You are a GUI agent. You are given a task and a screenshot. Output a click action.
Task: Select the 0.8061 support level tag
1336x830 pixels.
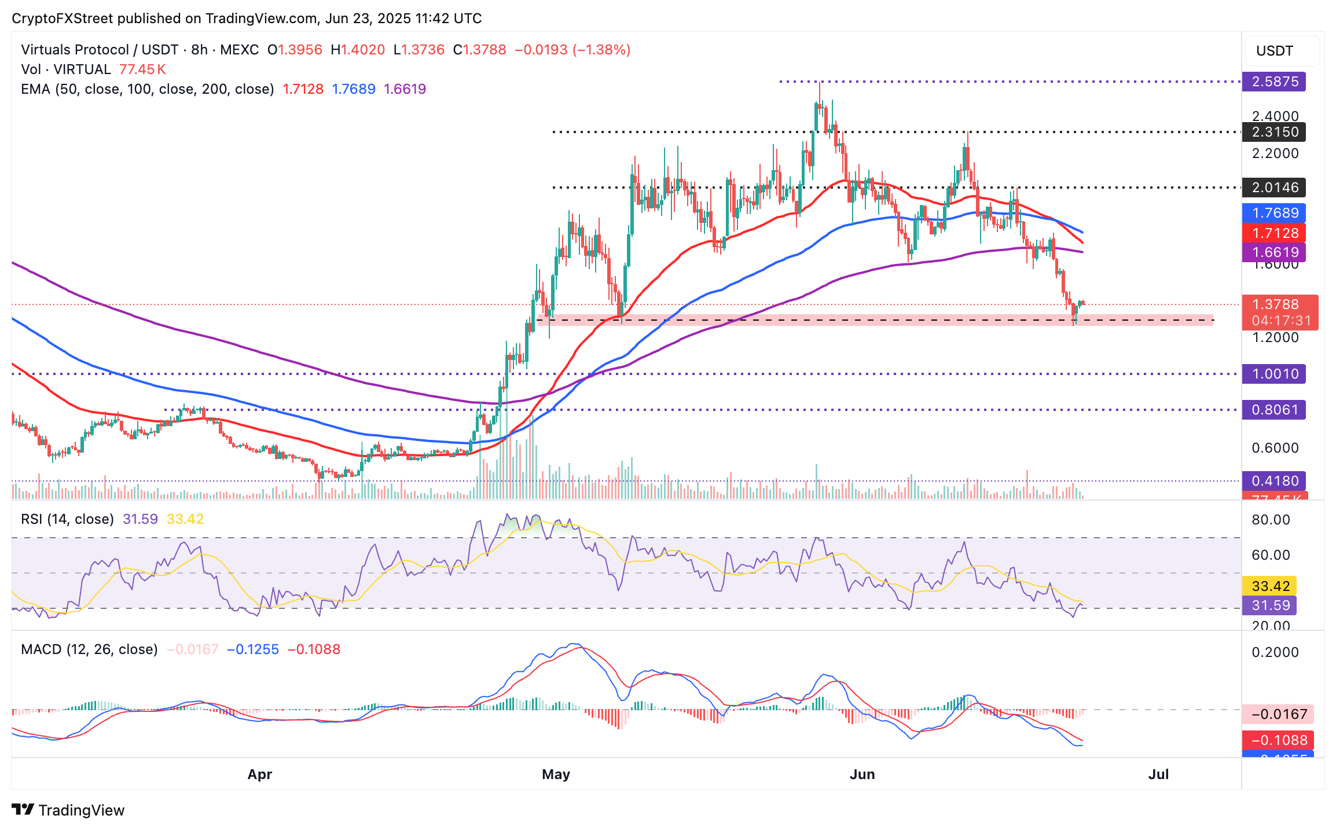tap(1274, 410)
